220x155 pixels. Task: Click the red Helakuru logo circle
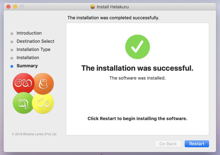[x=23, y=83]
